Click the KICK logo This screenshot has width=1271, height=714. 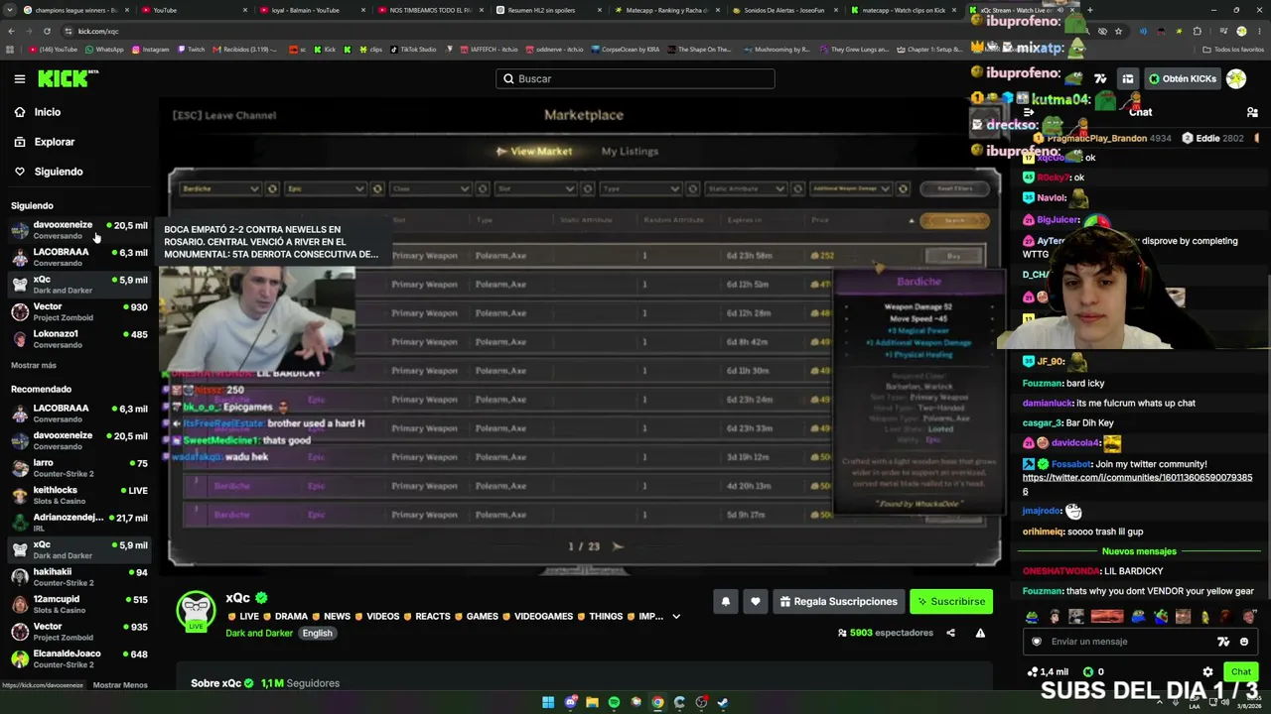pos(69,78)
